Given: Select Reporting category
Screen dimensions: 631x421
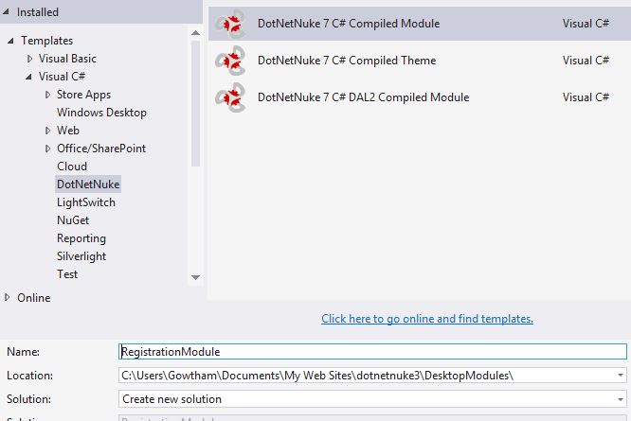Looking at the screenshot, I should coord(81,238).
